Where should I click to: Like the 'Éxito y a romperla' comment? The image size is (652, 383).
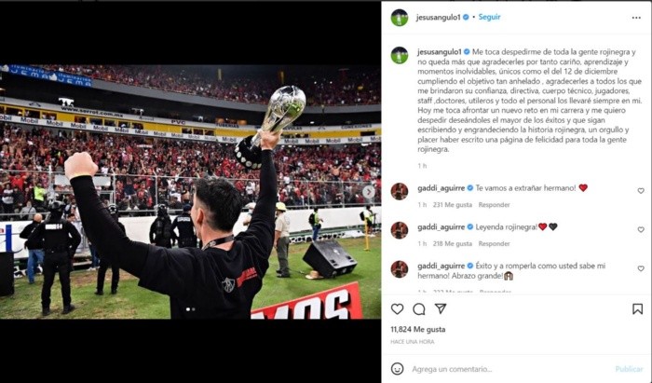pyautogui.click(x=641, y=268)
